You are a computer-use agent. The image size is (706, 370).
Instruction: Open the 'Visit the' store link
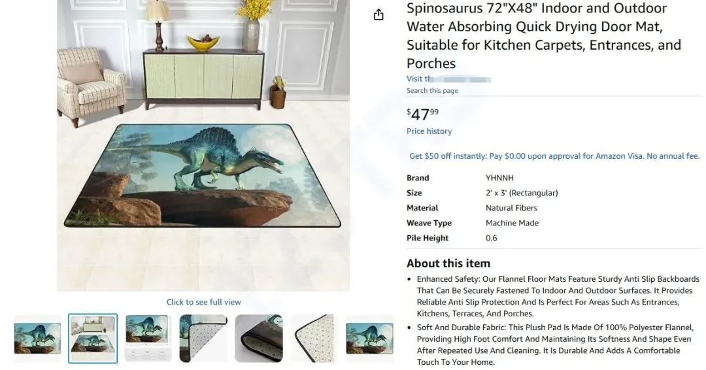[448, 78]
